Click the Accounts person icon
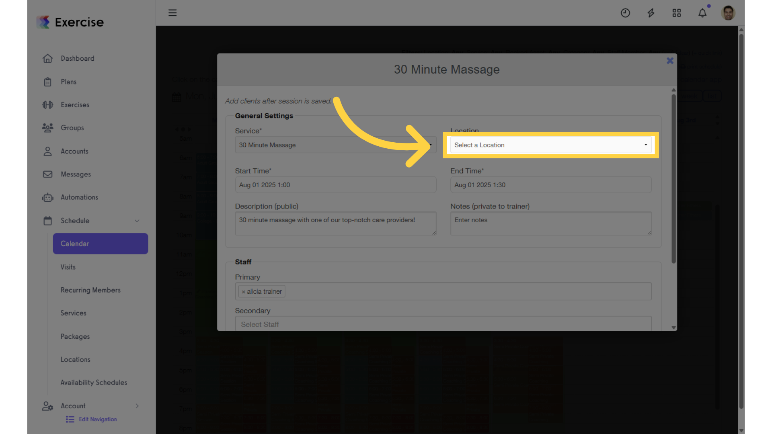The height and width of the screenshot is (434, 772). [47, 151]
